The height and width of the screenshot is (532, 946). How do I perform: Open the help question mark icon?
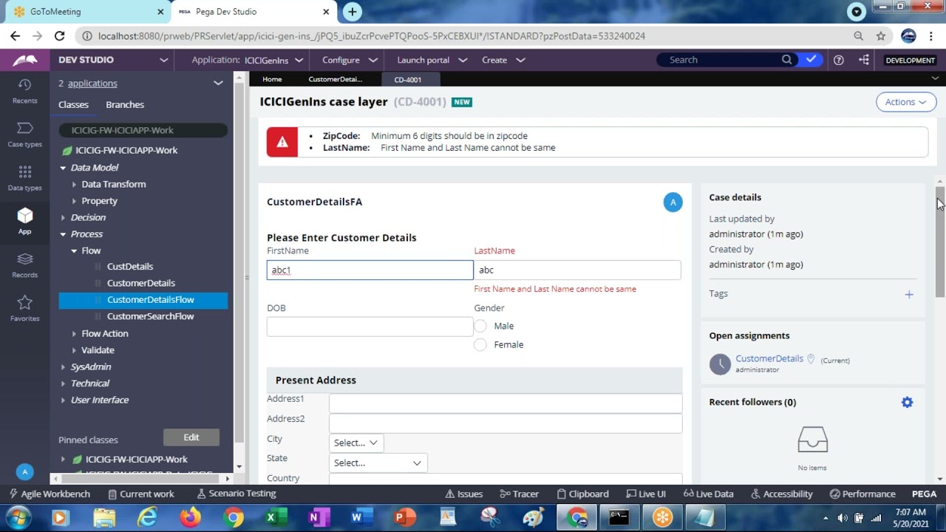[x=838, y=60]
